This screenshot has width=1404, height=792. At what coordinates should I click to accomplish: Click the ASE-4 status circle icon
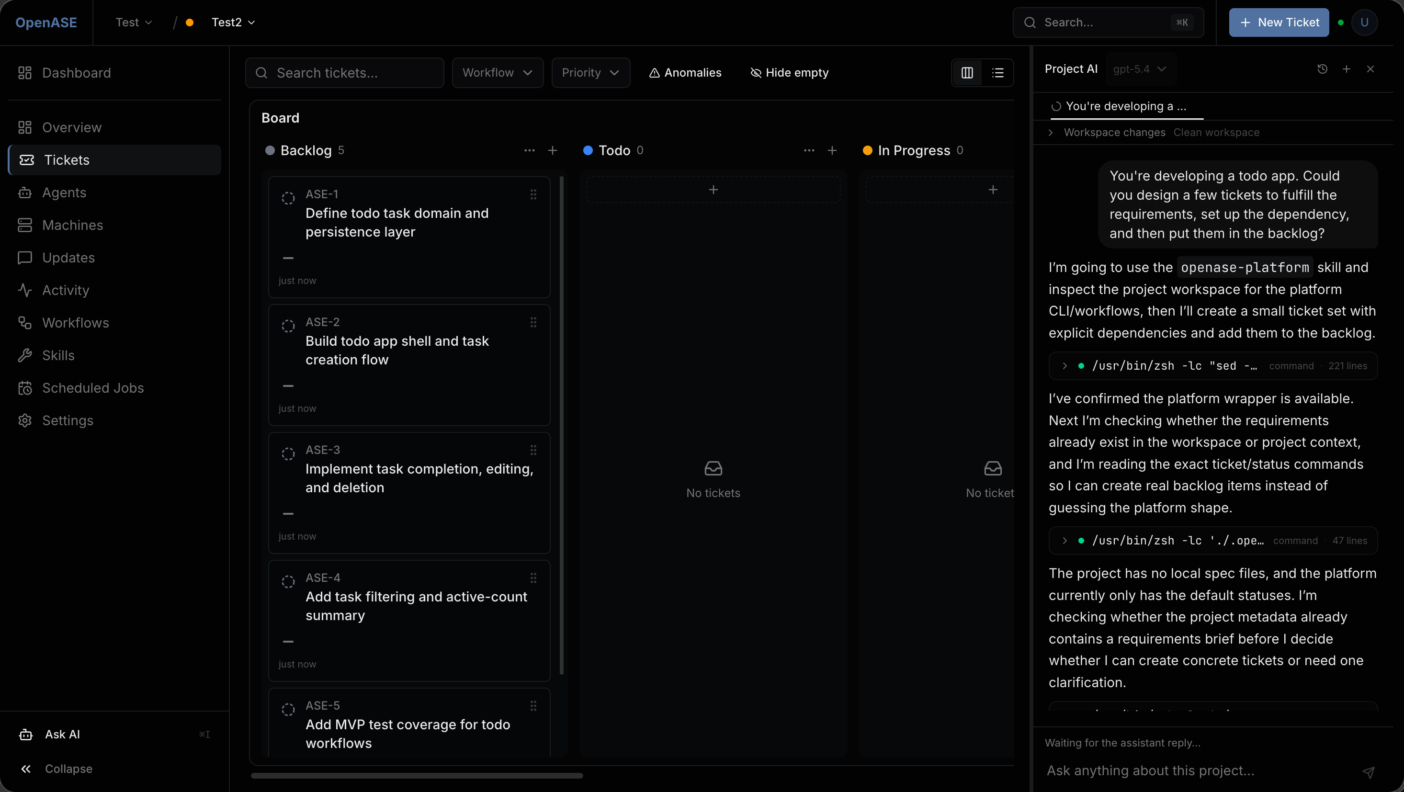click(x=288, y=582)
